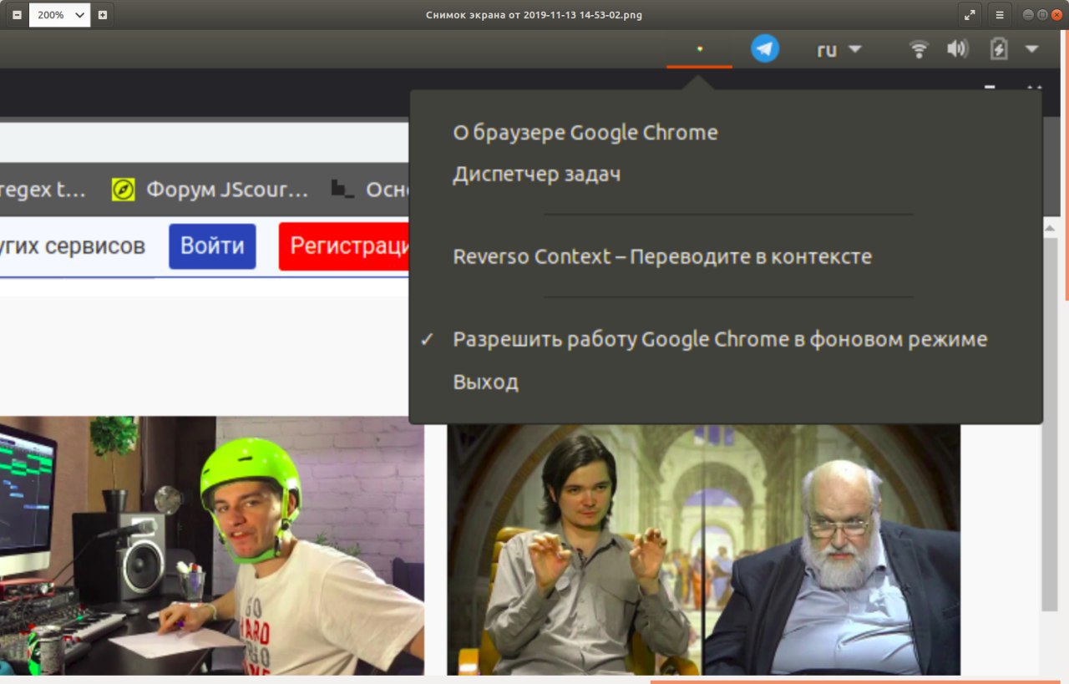Screen dimensions: 1069x684
Task: Click the JScourse compass bookmark icon
Action: click(x=123, y=190)
